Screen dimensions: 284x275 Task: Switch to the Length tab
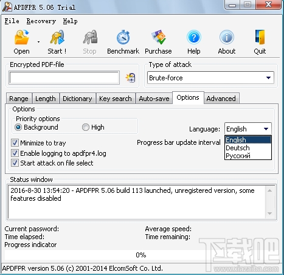pyautogui.click(x=46, y=99)
